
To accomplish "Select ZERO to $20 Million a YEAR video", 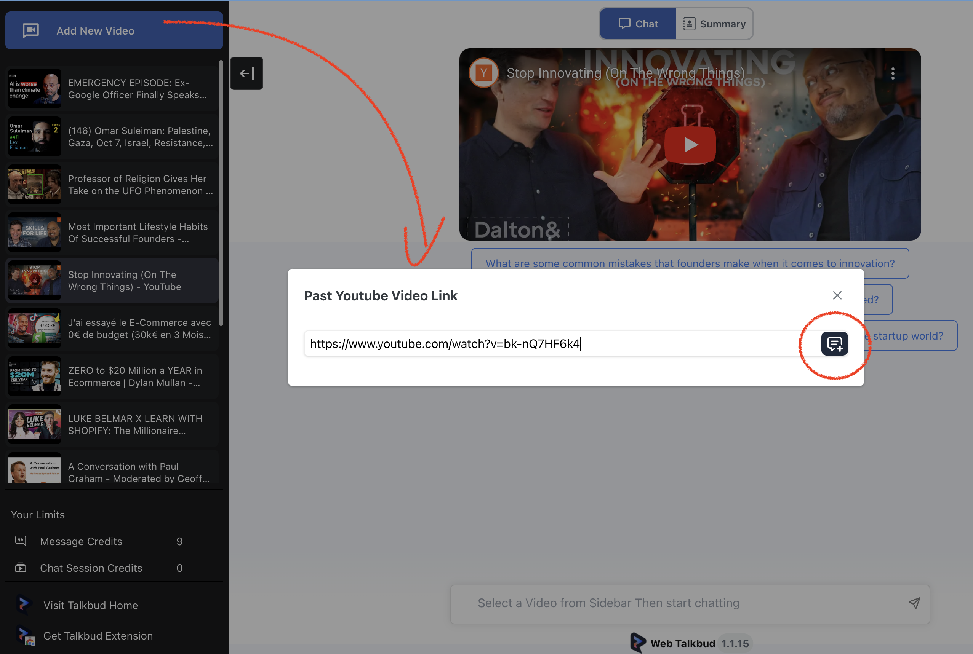I will click(112, 376).
